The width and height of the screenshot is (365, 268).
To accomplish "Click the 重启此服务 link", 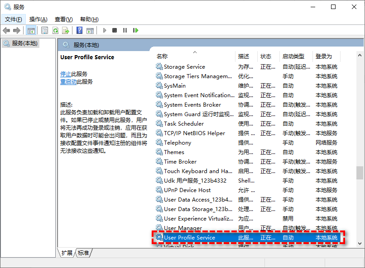I will click(68, 82).
